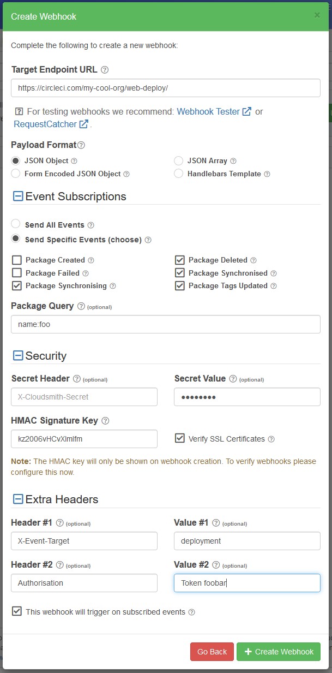Click help icon beside Handlebars Template option
Screen dimensions: 332x673
point(267,174)
